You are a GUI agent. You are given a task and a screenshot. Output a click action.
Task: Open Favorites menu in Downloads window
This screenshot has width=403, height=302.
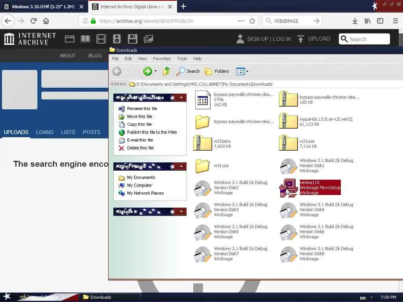pyautogui.click(x=162, y=59)
